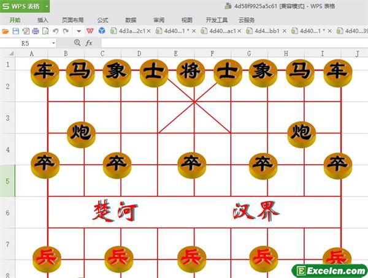Select the 将 general chess piece
The height and width of the screenshot is (278, 368).
tap(191, 73)
